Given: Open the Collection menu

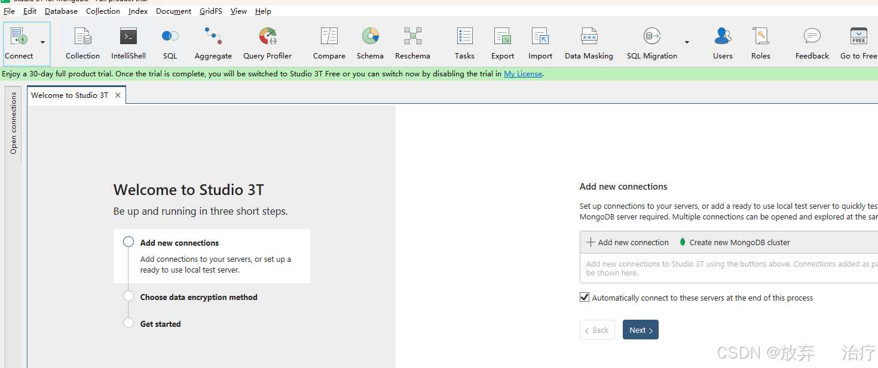Looking at the screenshot, I should (103, 11).
